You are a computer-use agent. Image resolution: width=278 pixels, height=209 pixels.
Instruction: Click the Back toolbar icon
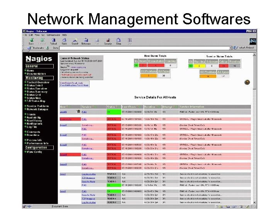coord(31,41)
